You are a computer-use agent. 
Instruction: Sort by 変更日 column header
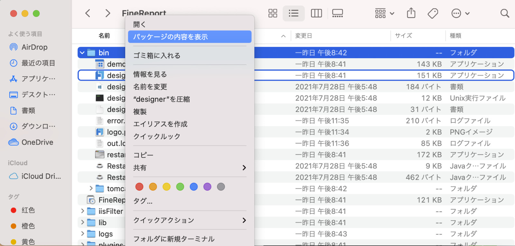click(304, 36)
